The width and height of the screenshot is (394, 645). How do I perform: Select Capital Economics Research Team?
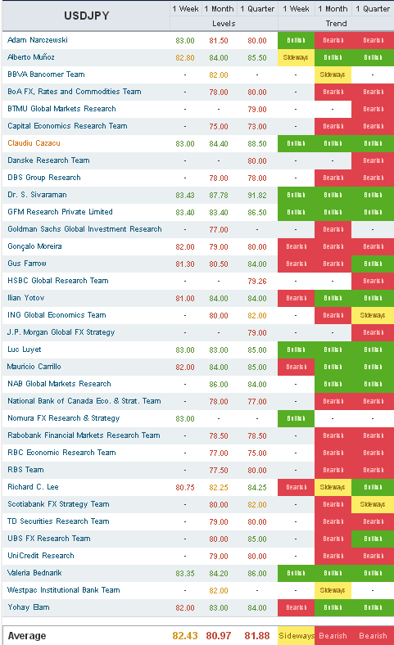(x=67, y=126)
